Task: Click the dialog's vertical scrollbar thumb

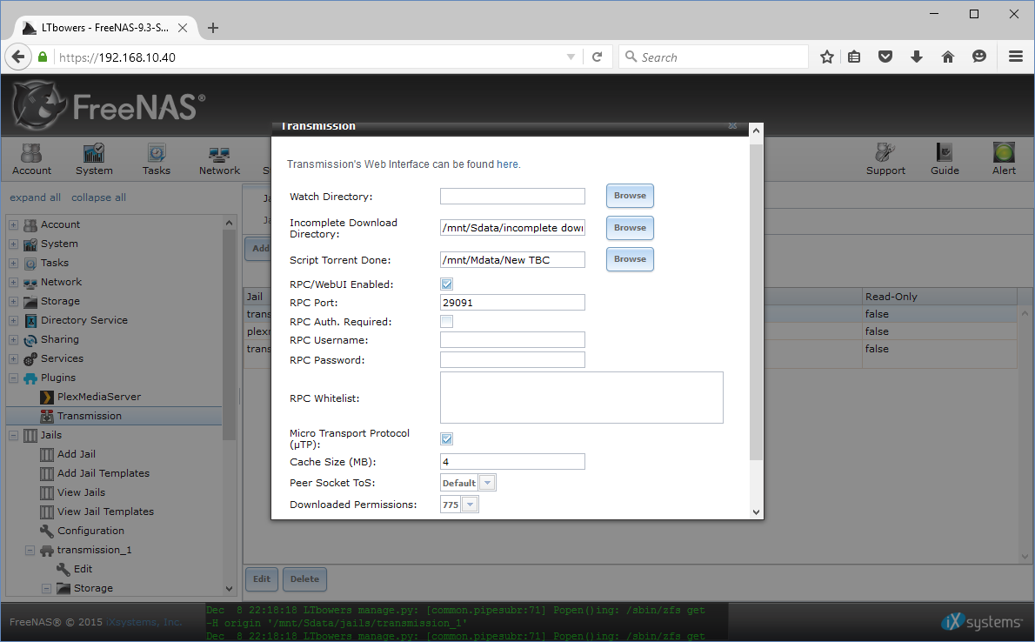Action: pyautogui.click(x=757, y=301)
